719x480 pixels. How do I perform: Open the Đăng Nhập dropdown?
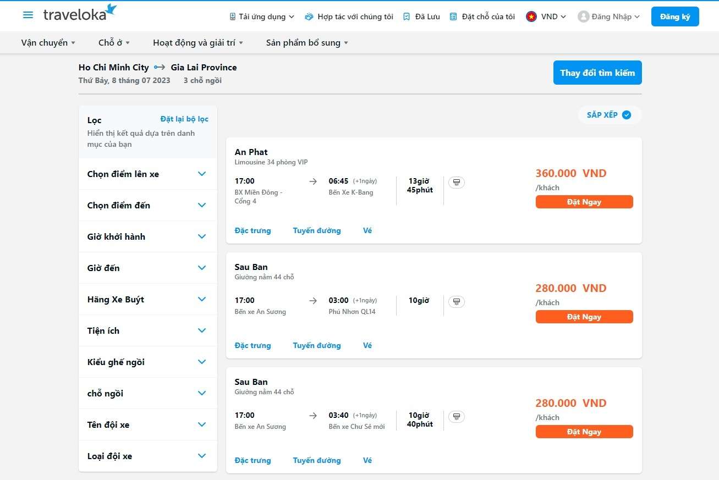pyautogui.click(x=609, y=16)
